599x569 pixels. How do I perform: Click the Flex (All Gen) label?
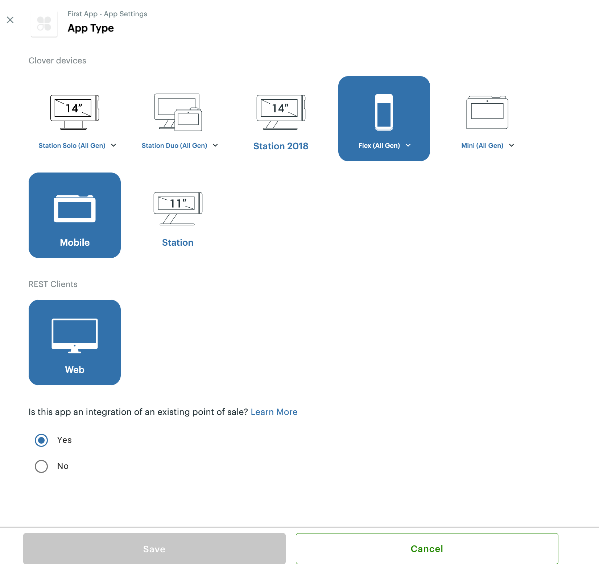pyautogui.click(x=379, y=145)
